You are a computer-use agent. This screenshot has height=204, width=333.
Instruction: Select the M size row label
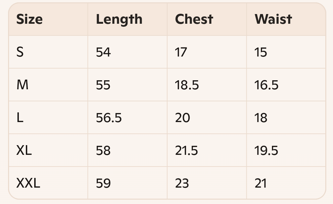[22, 85]
